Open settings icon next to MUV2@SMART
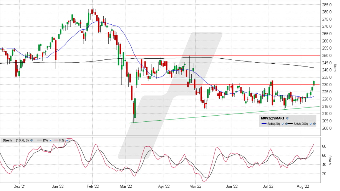 click(287, 118)
